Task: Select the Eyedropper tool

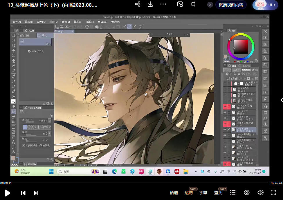Action: 13,71
